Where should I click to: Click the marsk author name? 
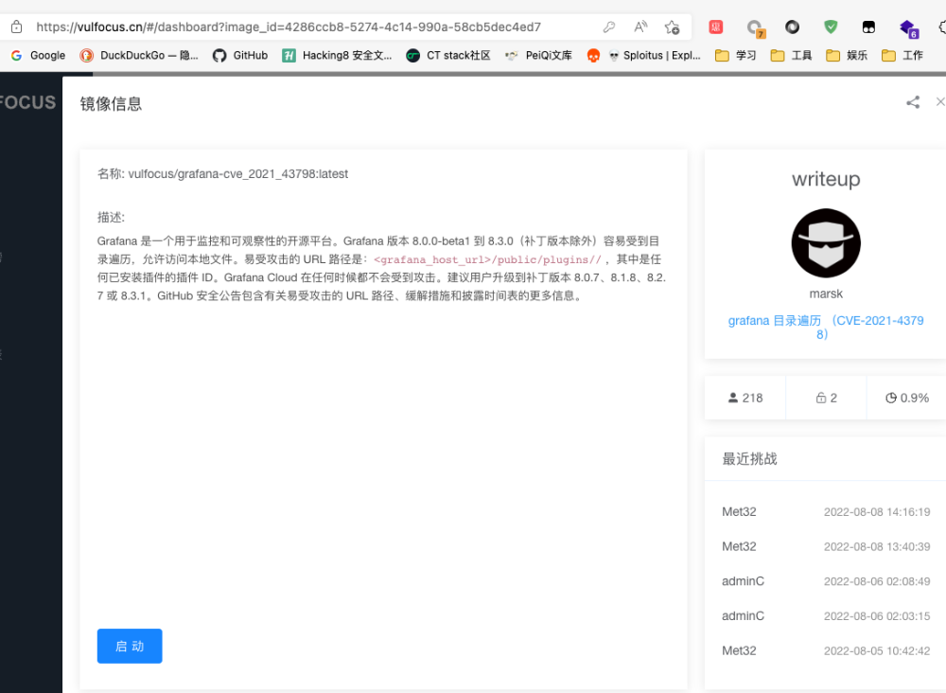point(826,294)
